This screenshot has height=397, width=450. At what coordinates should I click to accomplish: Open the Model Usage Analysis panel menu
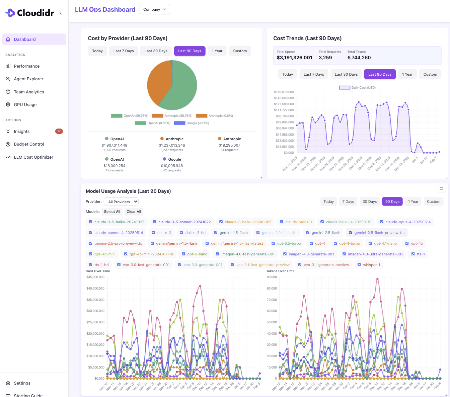click(x=441, y=189)
